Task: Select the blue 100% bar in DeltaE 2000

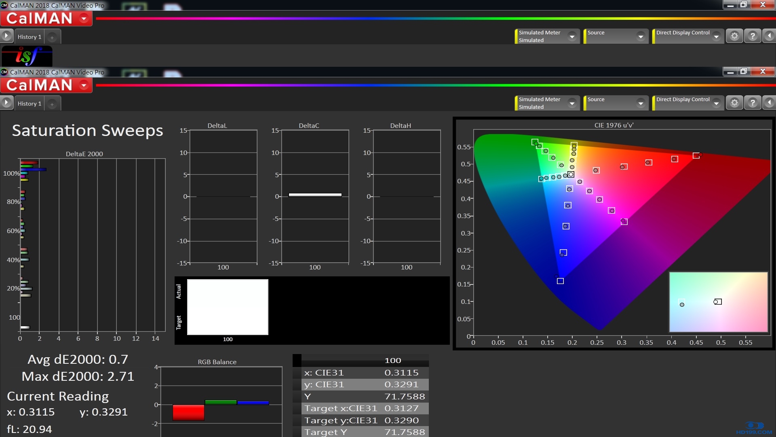Action: [x=34, y=170]
